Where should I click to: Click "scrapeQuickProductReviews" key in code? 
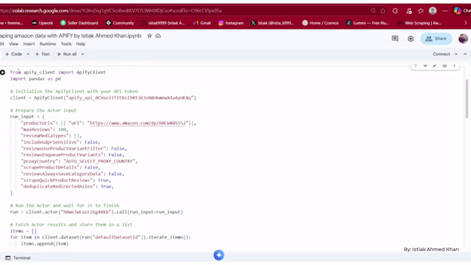tap(57, 180)
